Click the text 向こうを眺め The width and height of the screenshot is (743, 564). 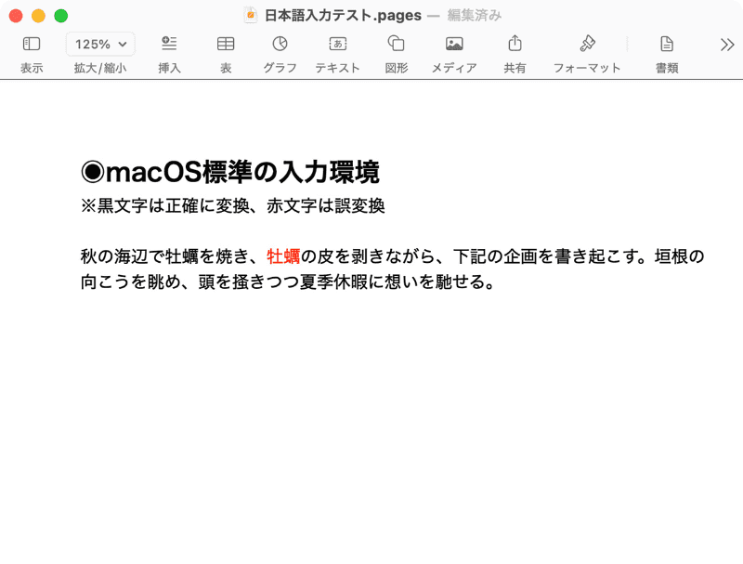[x=131, y=282]
